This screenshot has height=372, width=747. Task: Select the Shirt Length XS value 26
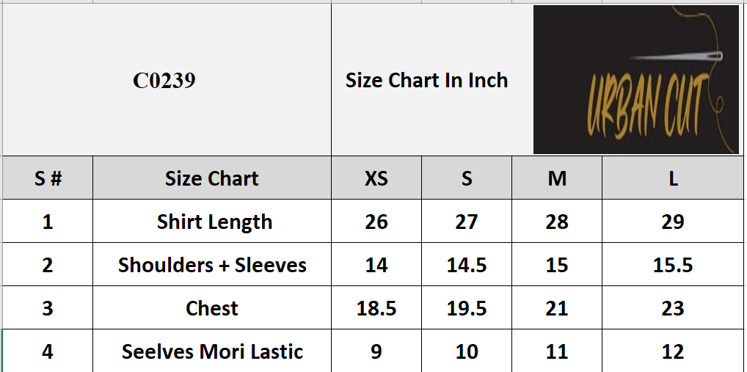coord(376,222)
